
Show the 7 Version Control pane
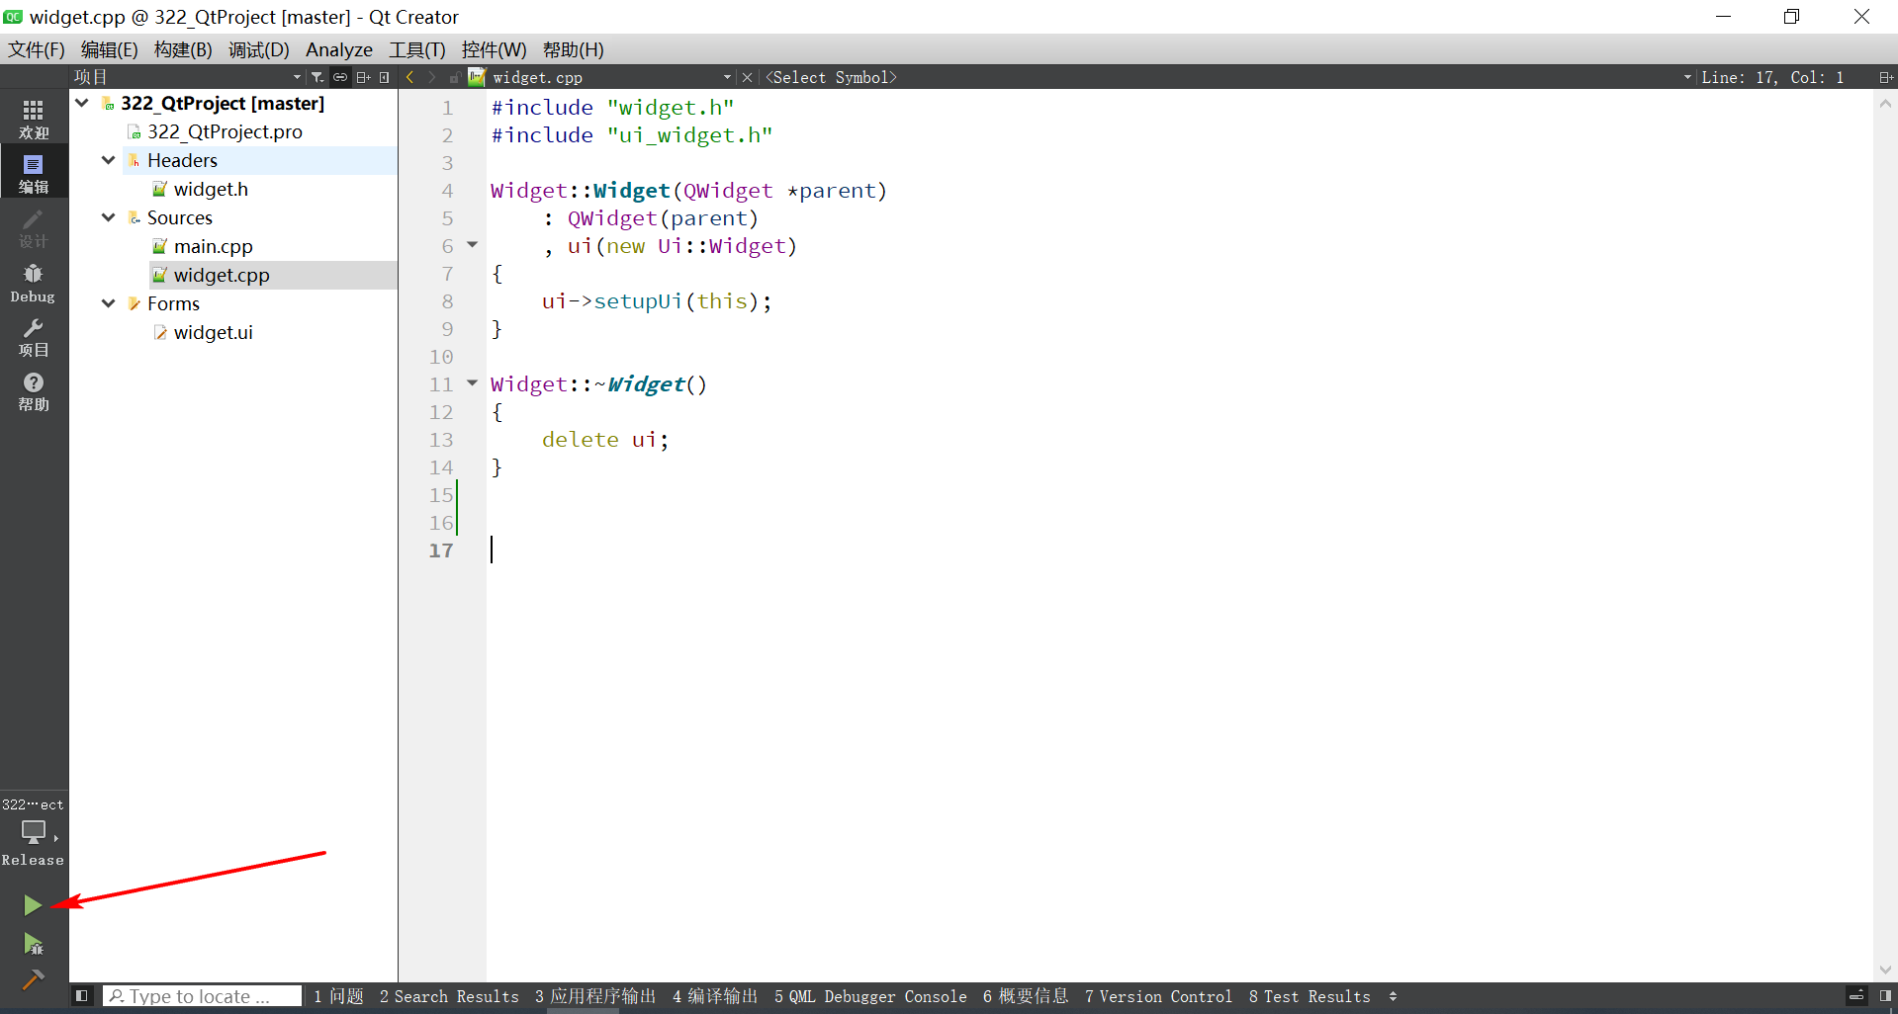1158,996
